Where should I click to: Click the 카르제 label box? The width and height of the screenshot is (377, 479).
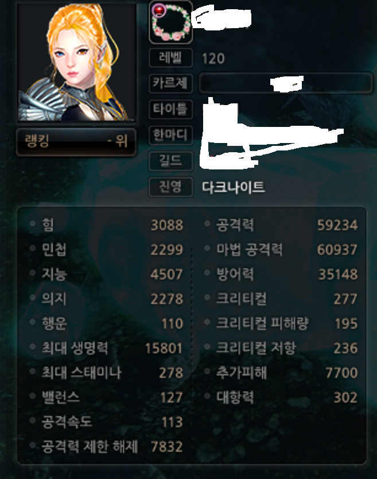(170, 83)
